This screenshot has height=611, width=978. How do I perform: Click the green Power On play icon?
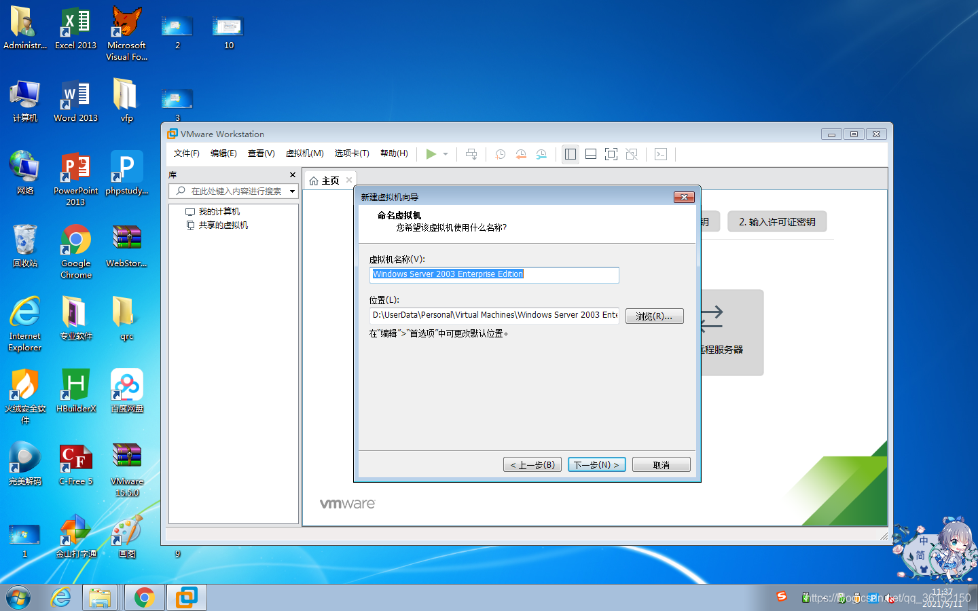click(431, 154)
